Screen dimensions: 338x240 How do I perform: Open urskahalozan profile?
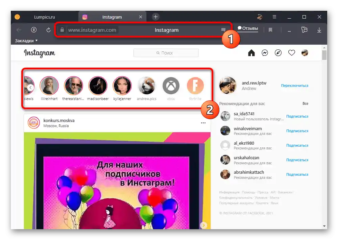pos(246,158)
